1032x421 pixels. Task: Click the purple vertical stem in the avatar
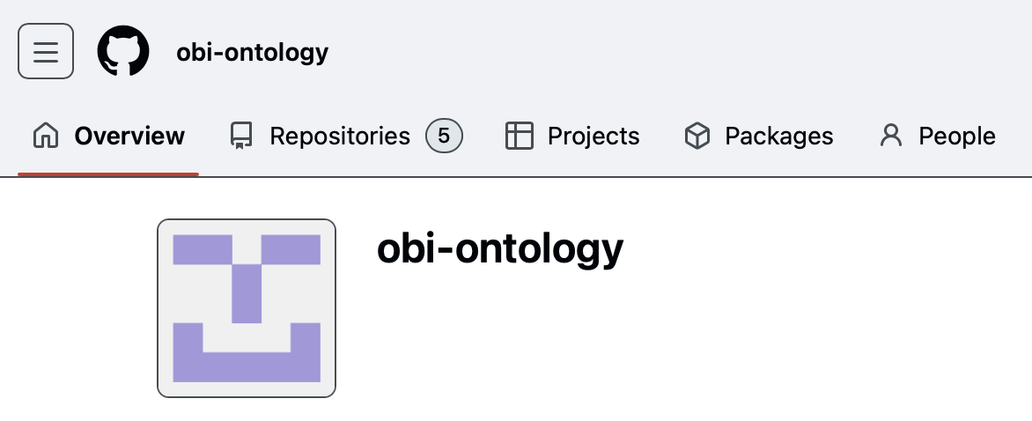tap(247, 292)
